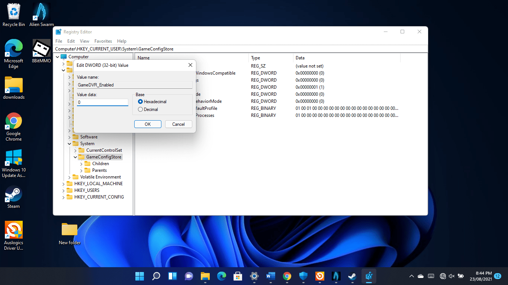The height and width of the screenshot is (285, 508).
Task: Open Microsoft Word from the taskbar
Action: pos(270,276)
